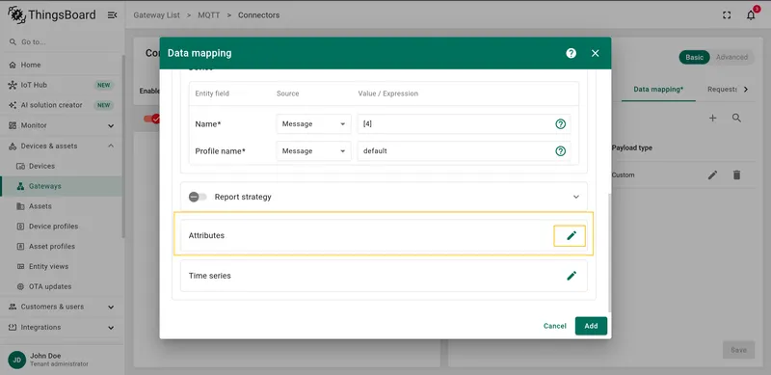
Task: Delete the Custom payload mapping row
Action: coord(736,174)
